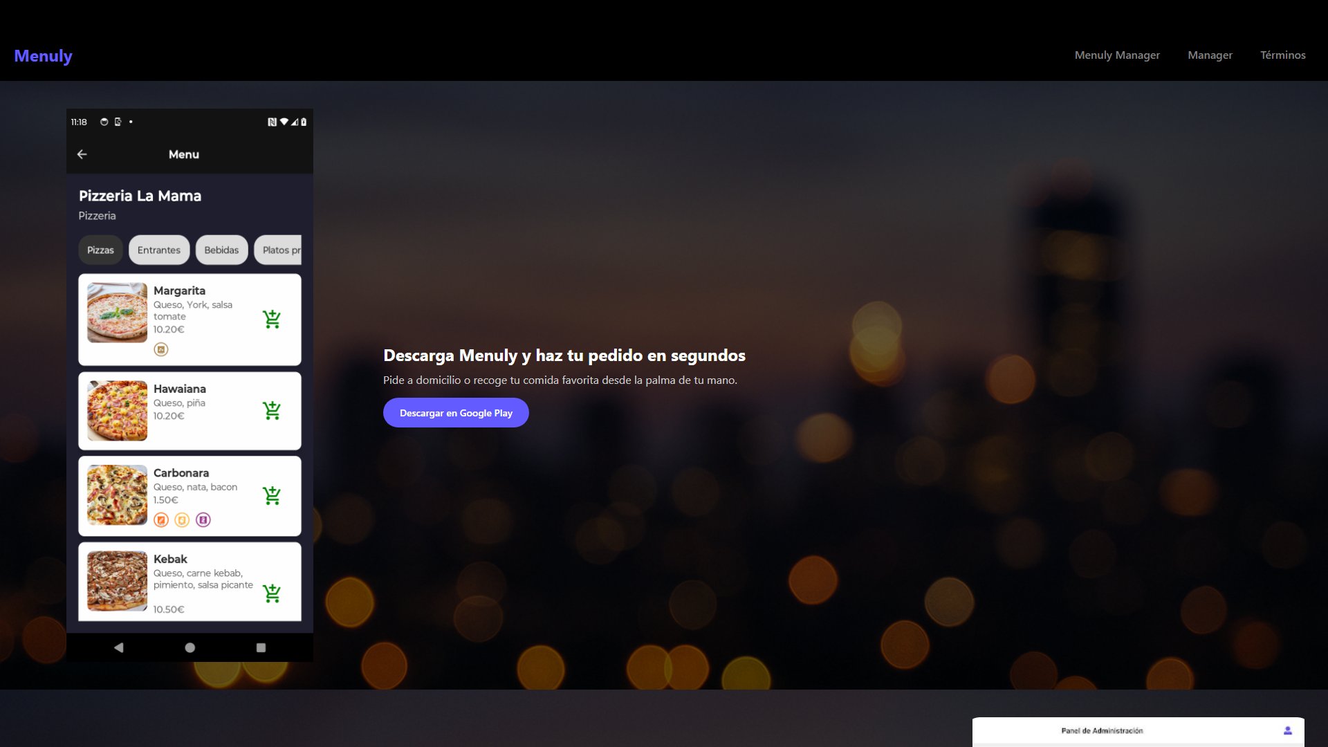Click the Pizzeria La Mama title

[x=140, y=196]
